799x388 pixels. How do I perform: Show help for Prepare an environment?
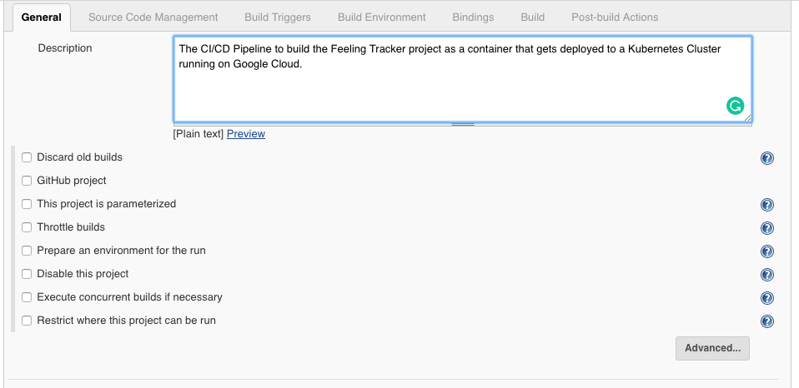click(x=767, y=251)
